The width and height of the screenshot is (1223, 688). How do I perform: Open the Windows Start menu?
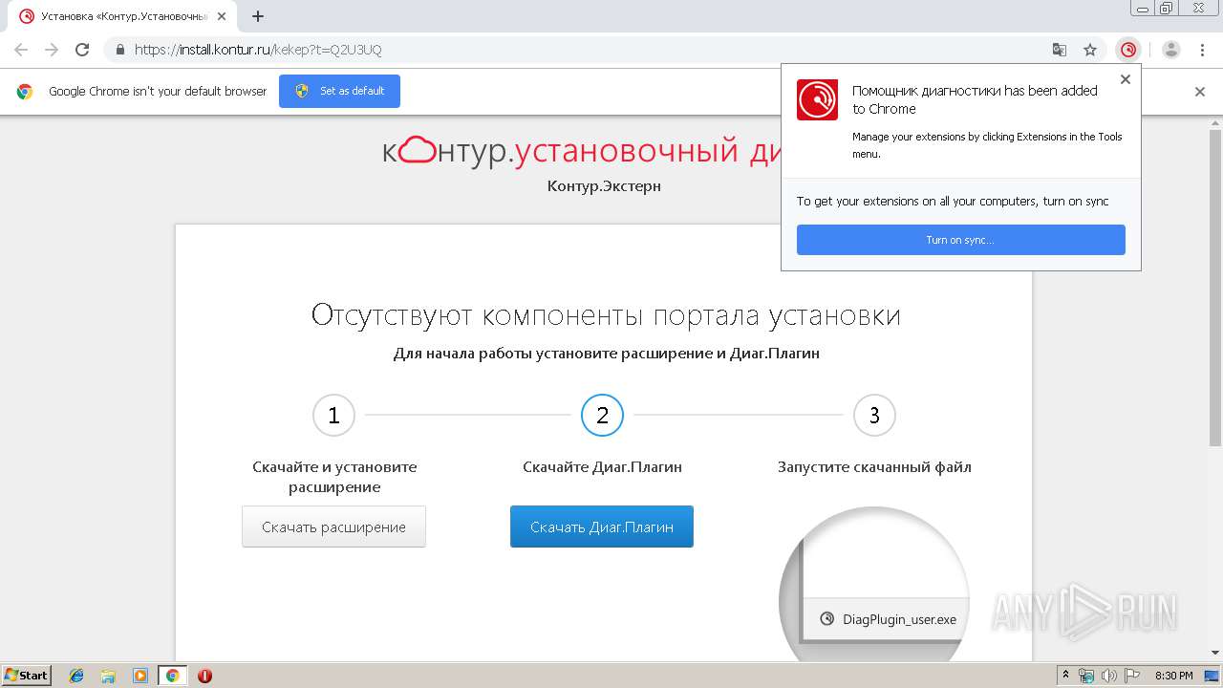[27, 676]
